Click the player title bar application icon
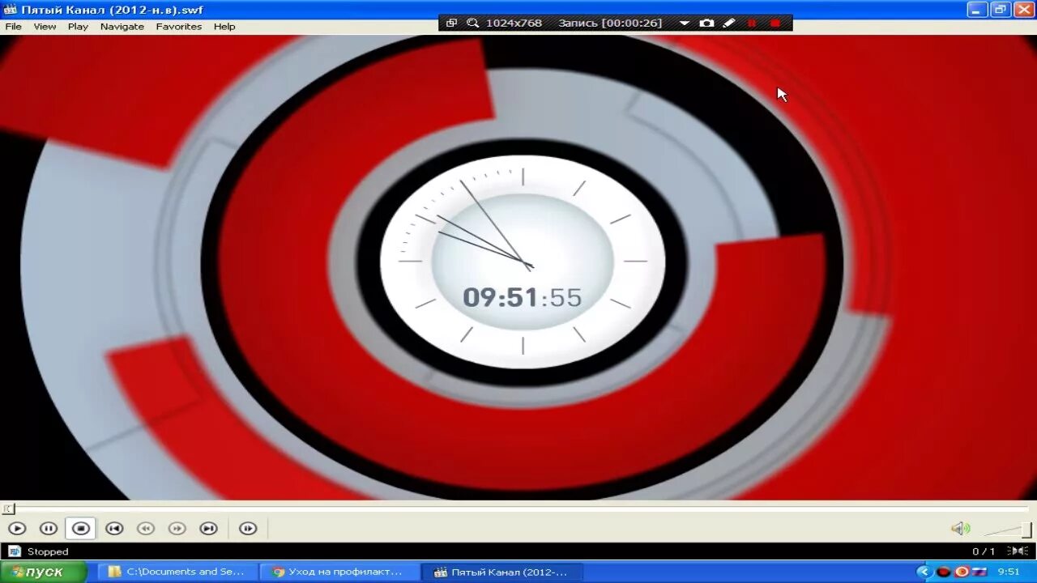The image size is (1037, 583). pos(10,10)
